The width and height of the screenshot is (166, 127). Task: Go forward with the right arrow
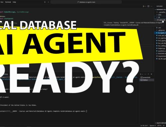tap(48, 2)
